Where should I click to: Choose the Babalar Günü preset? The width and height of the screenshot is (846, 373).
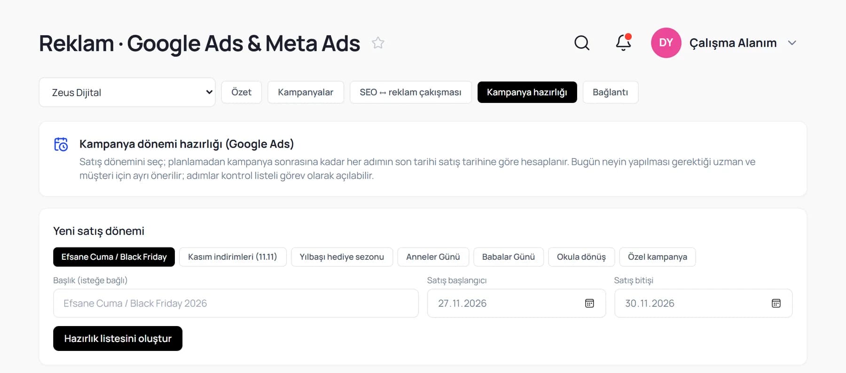coord(509,257)
